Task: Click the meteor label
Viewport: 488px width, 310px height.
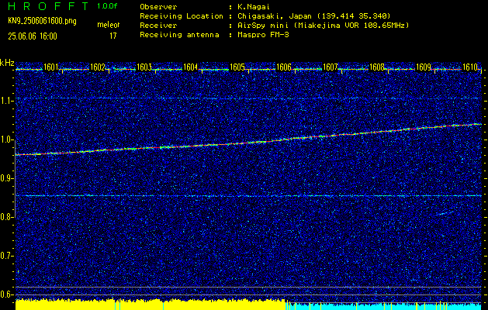Action: pos(109,25)
